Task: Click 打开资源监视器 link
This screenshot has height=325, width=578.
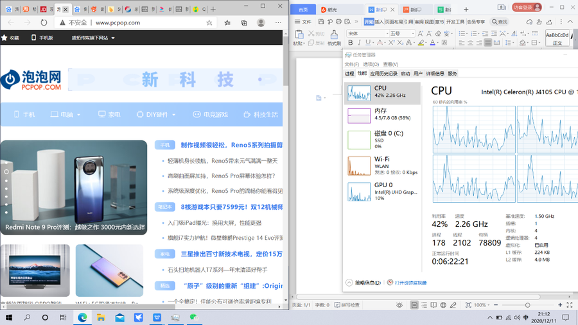Action: click(410, 283)
